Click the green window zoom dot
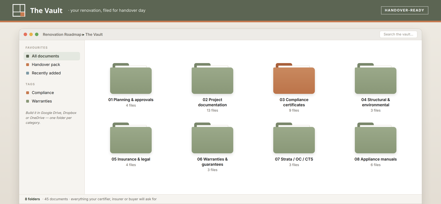This screenshot has height=204, width=441. click(x=37, y=35)
